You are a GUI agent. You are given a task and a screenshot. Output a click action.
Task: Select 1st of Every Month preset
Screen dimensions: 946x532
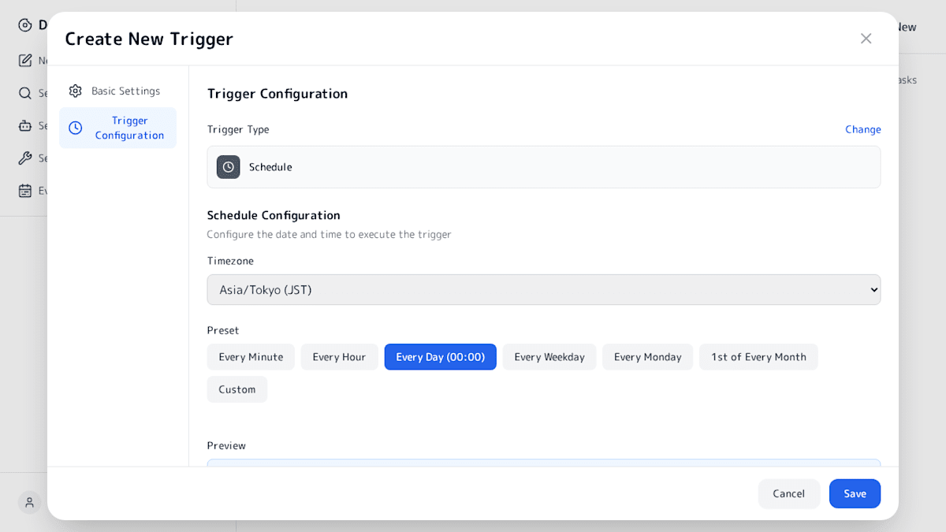pyautogui.click(x=758, y=357)
